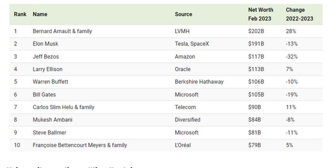This screenshot has width=329, height=168.
Task: Click the Change 2022-2023 column header
Action: point(299,14)
